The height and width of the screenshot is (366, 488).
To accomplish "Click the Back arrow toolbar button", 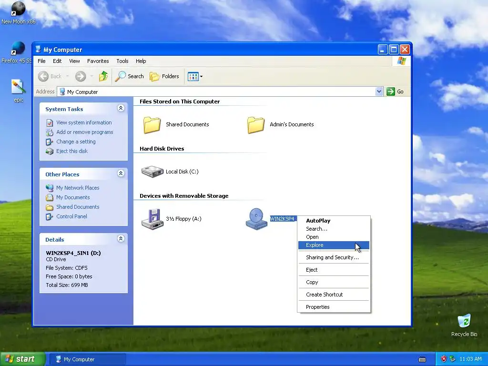I will [x=50, y=76].
